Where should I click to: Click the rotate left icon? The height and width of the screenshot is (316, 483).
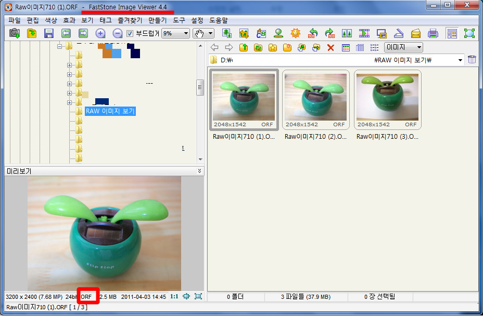[313, 33]
